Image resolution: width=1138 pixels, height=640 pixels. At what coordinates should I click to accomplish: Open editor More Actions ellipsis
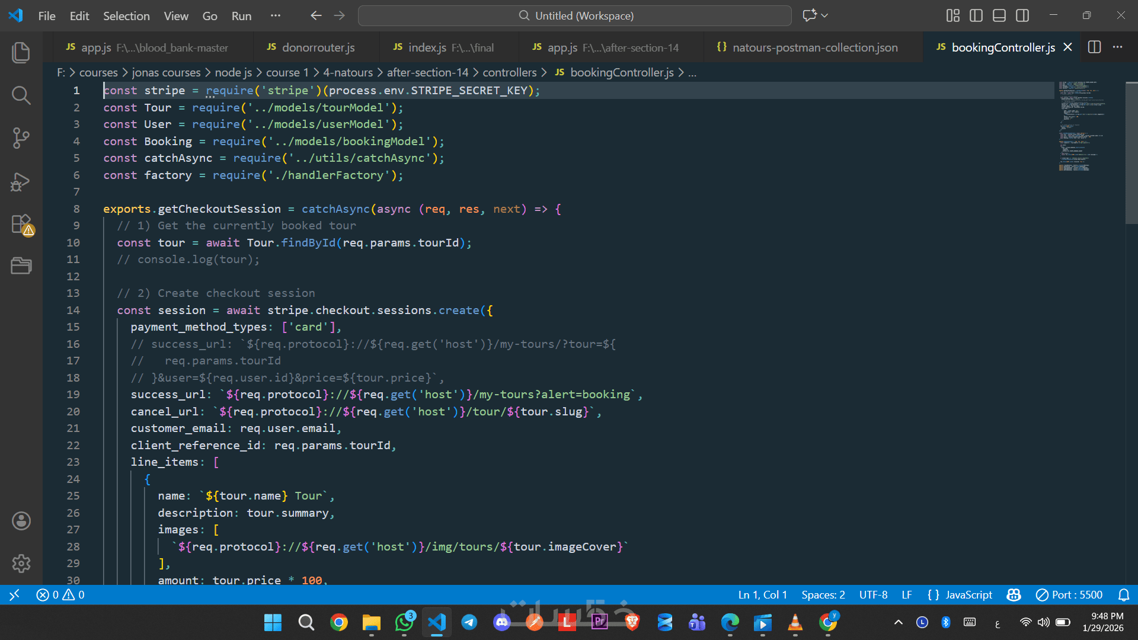(x=1118, y=47)
